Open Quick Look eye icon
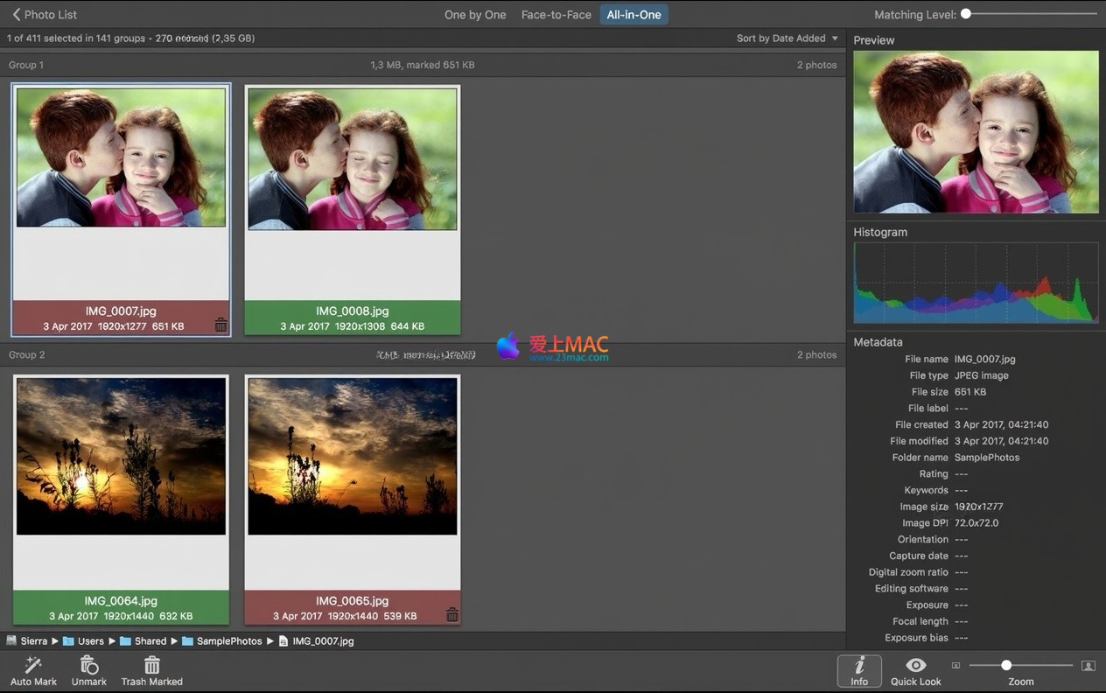The height and width of the screenshot is (693, 1106). [x=916, y=666]
